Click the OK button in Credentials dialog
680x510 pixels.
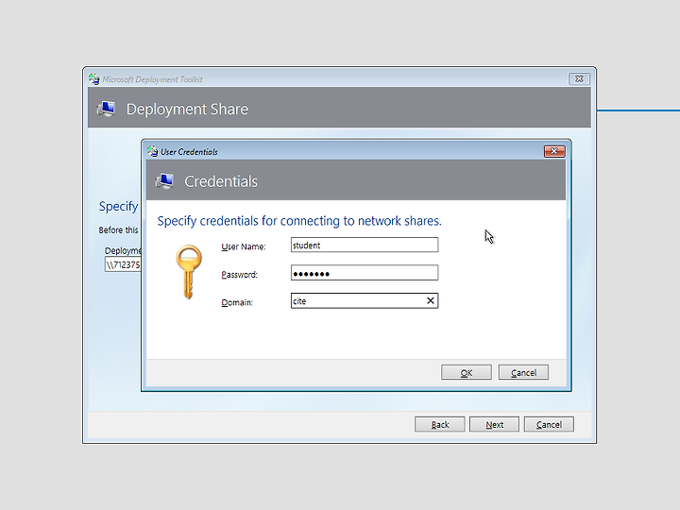467,372
